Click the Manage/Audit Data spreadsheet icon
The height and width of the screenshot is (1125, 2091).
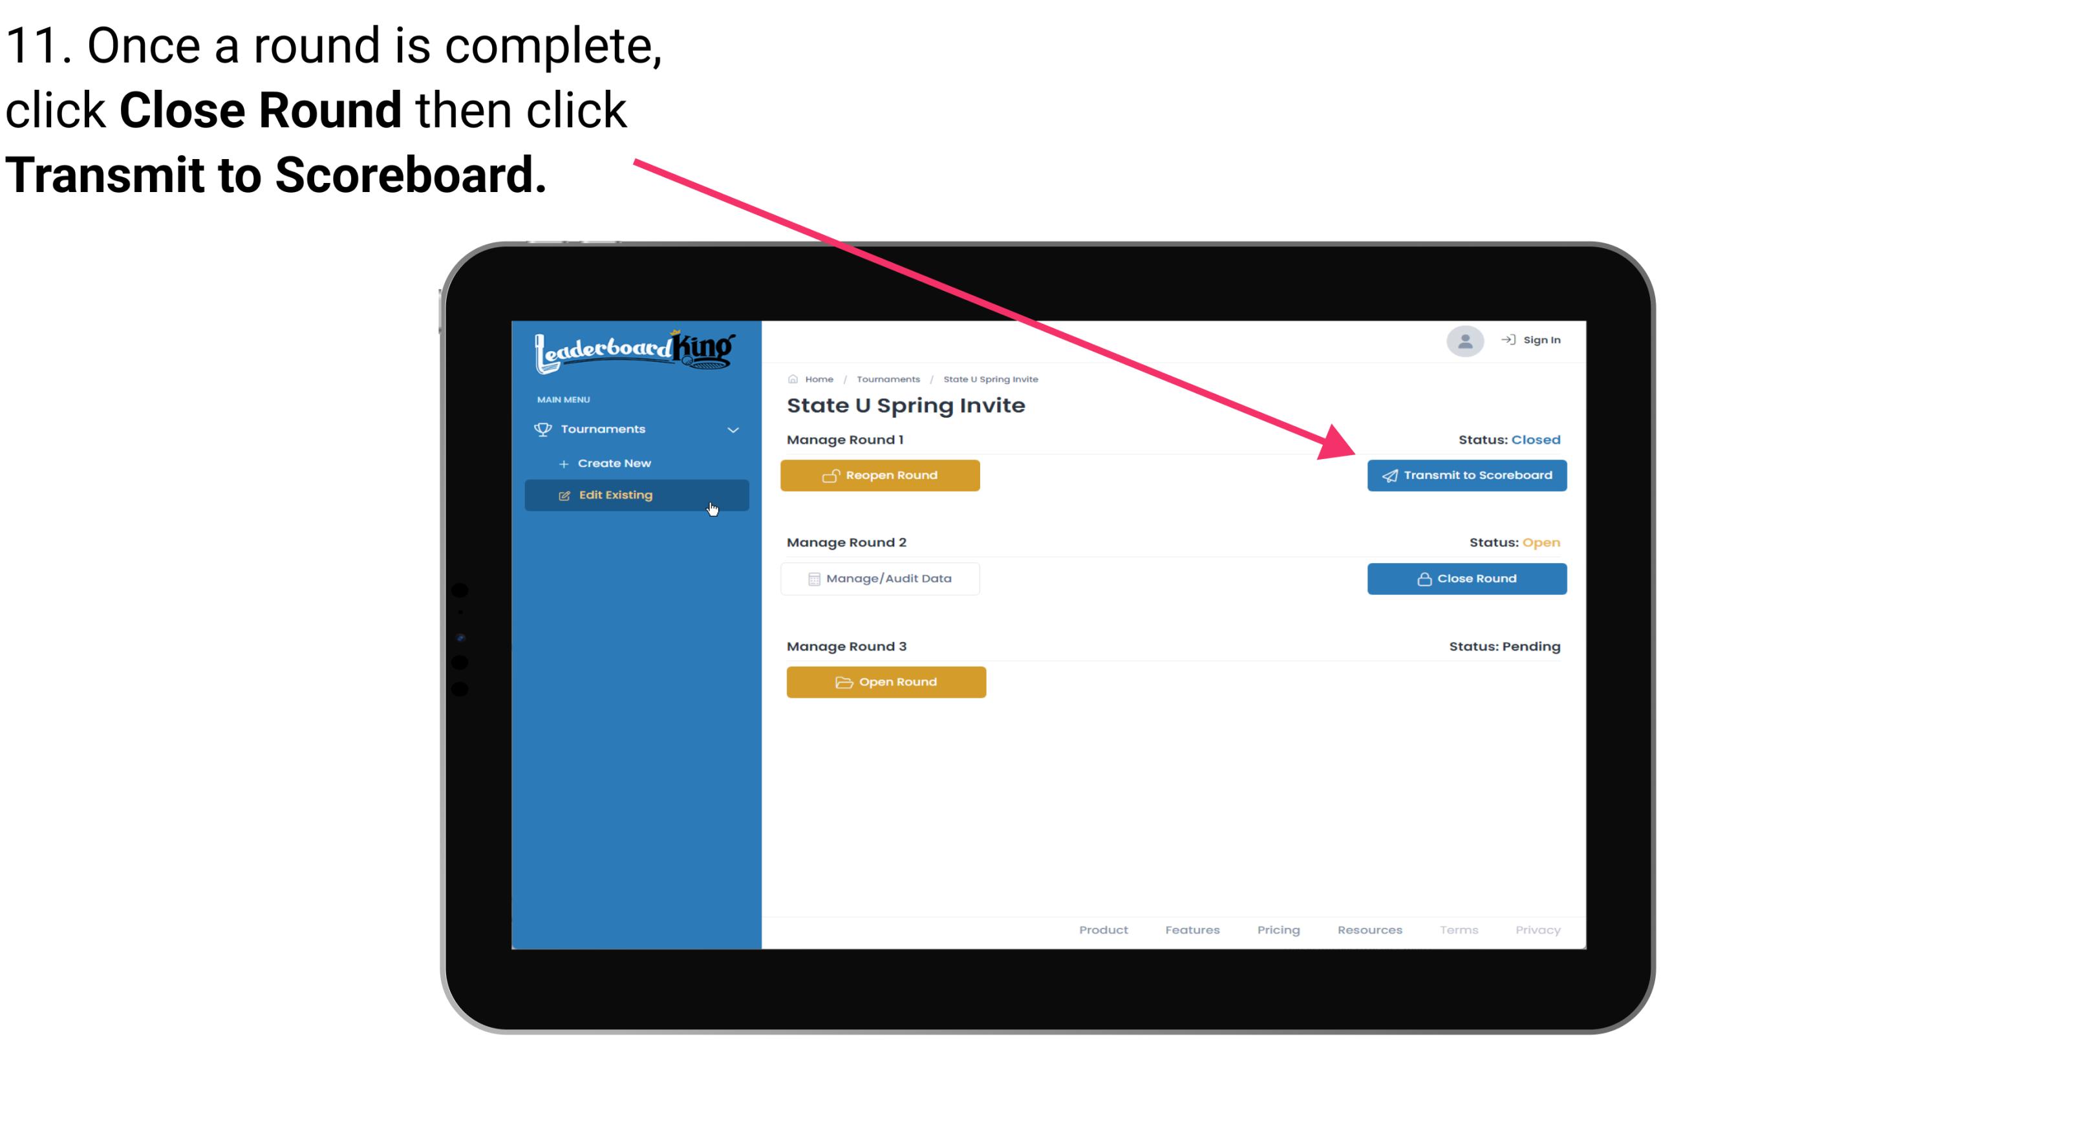810,578
